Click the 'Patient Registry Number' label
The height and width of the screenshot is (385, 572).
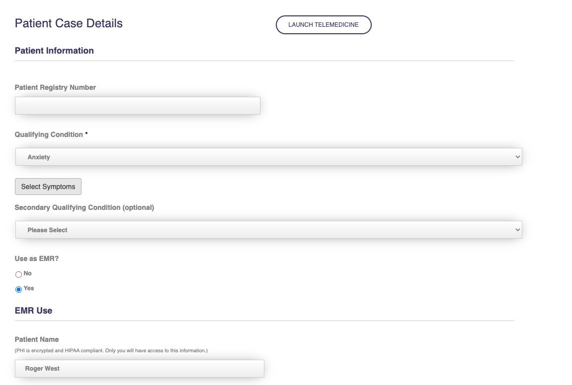point(55,87)
